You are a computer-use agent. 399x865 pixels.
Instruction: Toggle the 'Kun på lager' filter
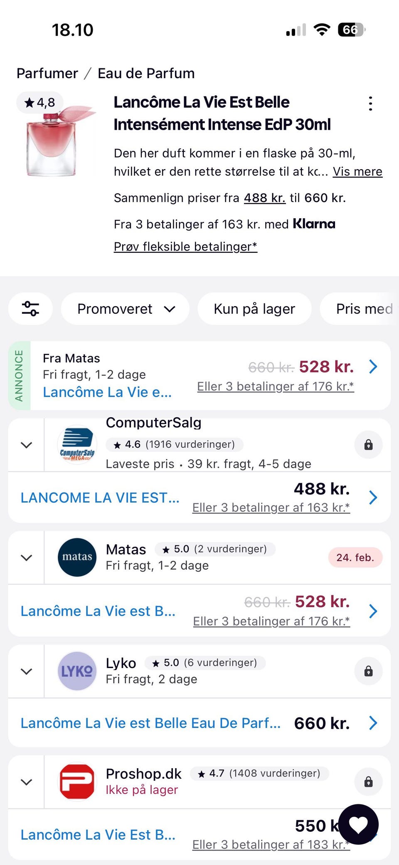coord(254,309)
